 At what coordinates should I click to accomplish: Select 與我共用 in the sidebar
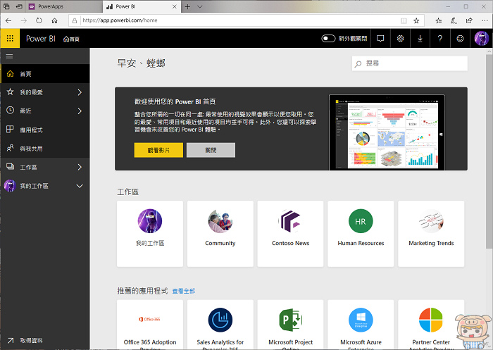31,149
